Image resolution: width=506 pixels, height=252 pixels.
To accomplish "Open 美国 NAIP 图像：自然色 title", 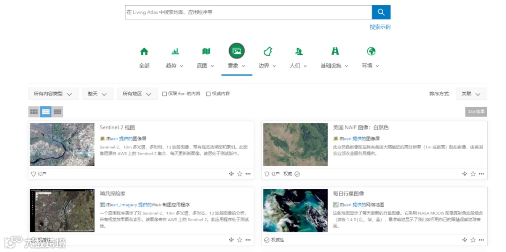I will click(361, 127).
